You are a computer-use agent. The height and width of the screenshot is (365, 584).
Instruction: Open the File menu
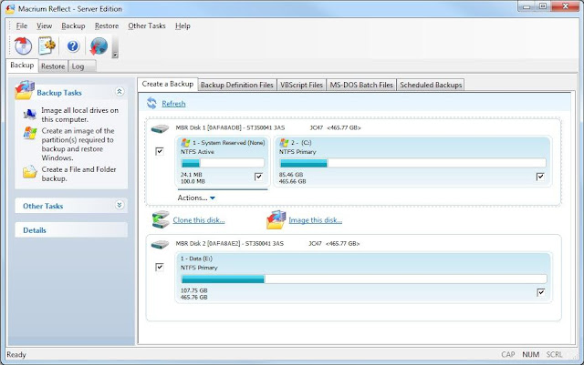(x=22, y=26)
